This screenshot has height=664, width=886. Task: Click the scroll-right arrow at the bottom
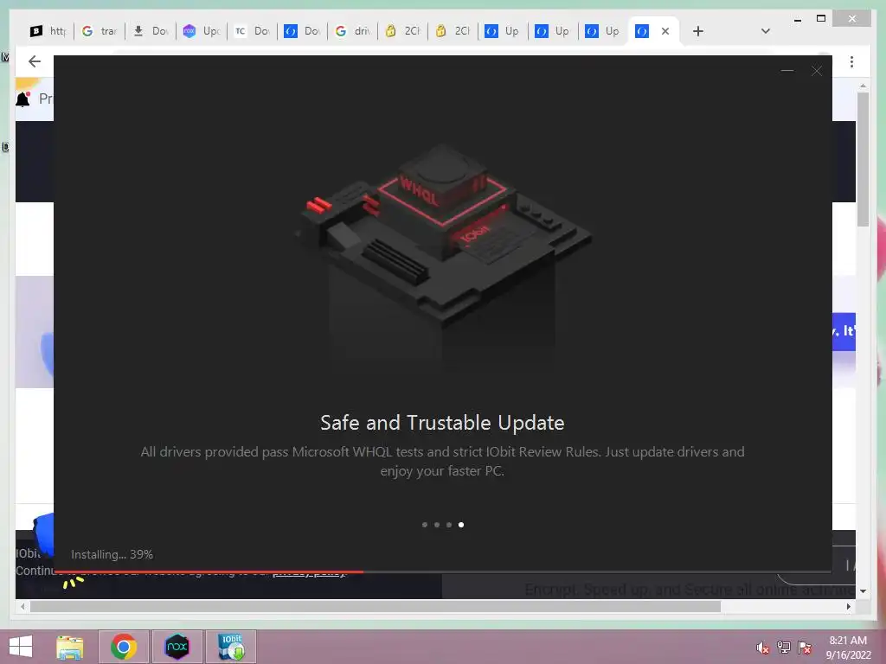pyautogui.click(x=848, y=606)
